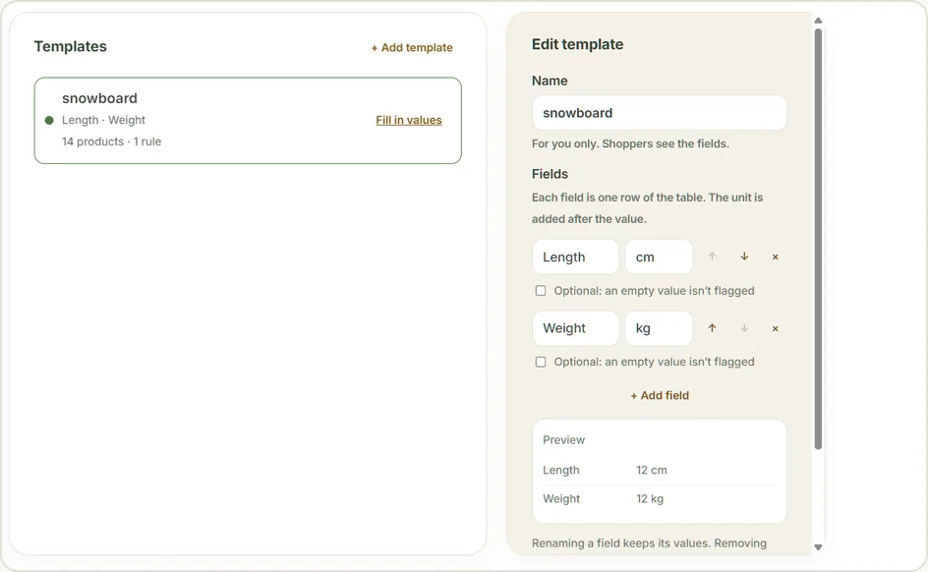Move the Length field up

[x=712, y=257]
